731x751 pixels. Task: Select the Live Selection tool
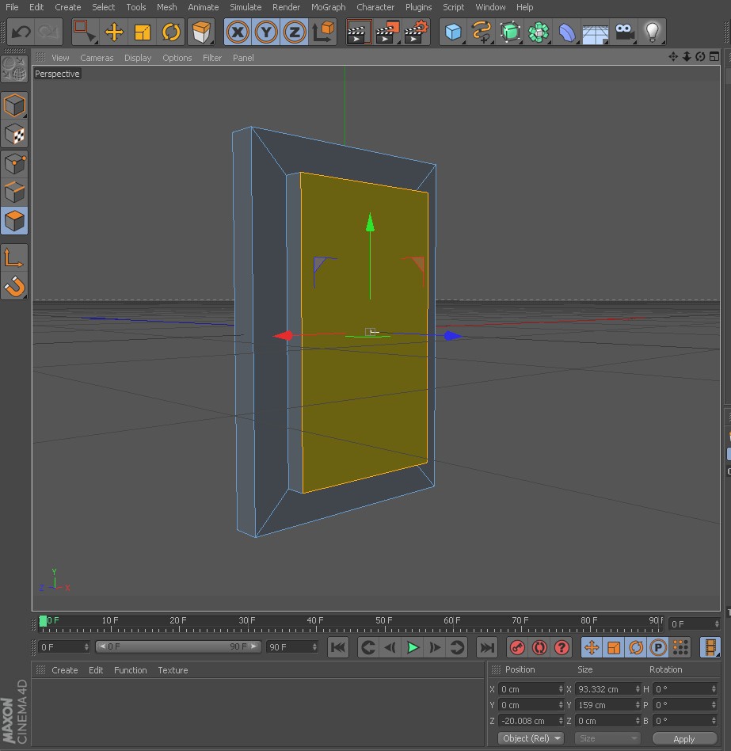coord(85,32)
